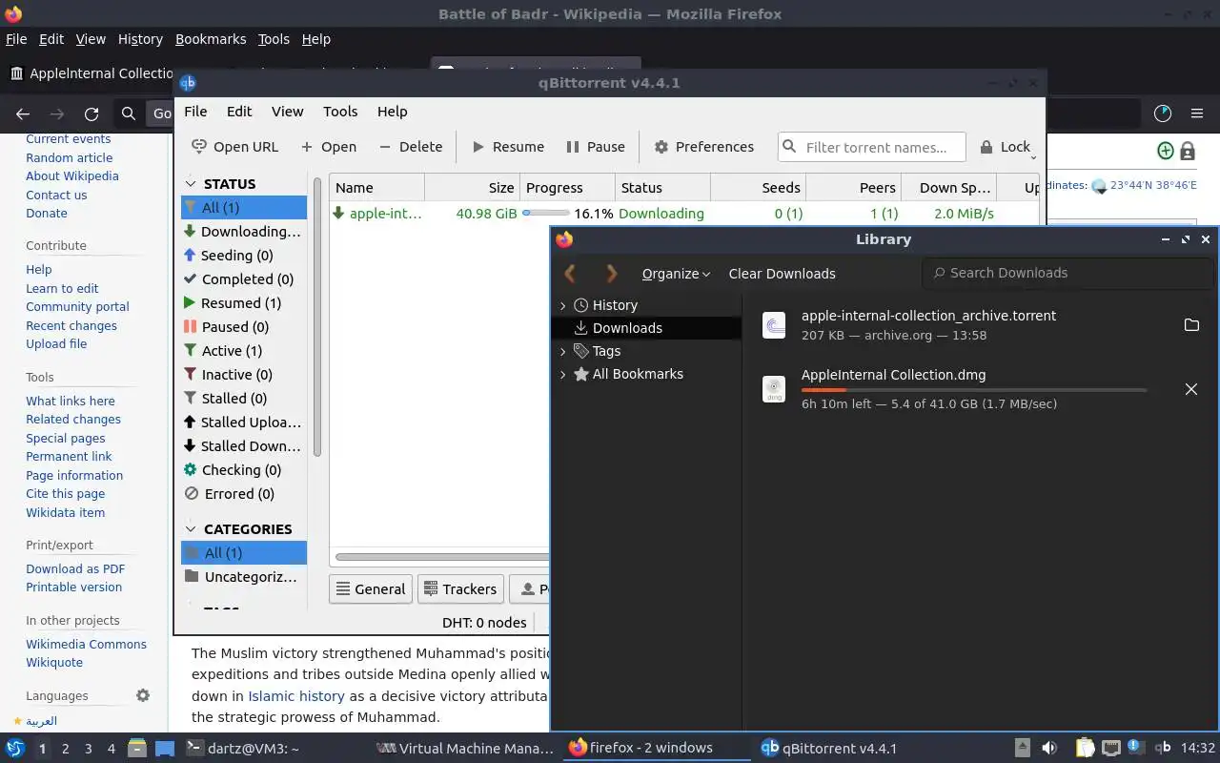Switch to the General tab in qBittorrent
1220x763 pixels.
click(x=370, y=589)
